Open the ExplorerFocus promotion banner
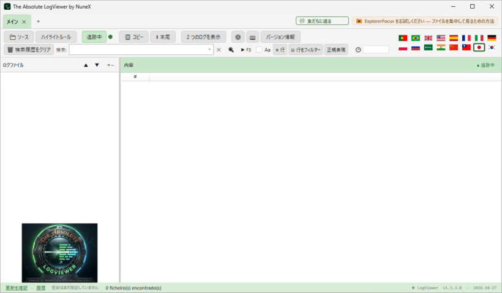502x293 pixels. (425, 21)
